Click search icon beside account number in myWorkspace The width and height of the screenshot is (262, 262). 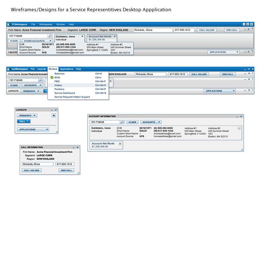41,80
